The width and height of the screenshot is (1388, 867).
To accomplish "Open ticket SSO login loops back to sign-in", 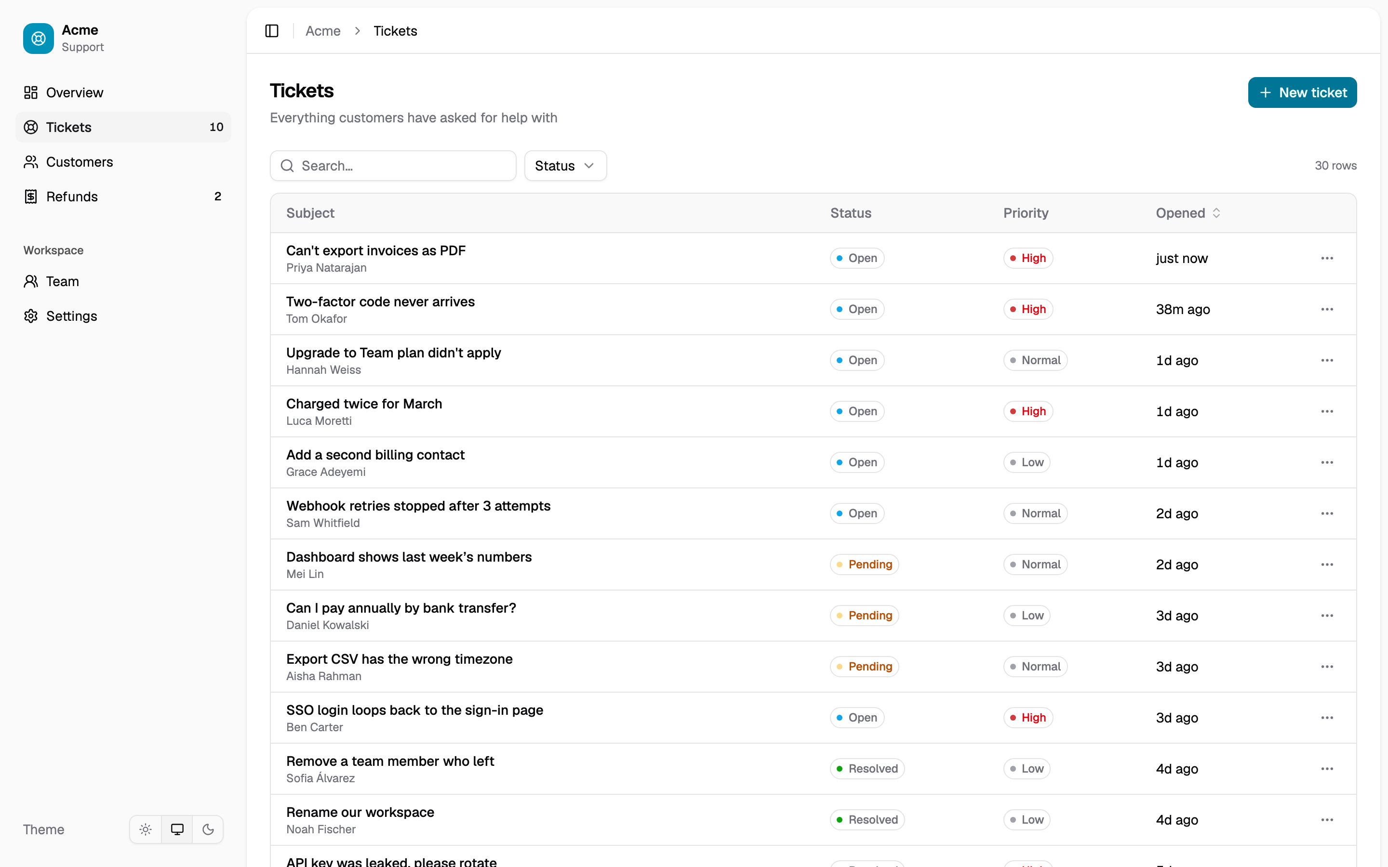I will point(414,710).
